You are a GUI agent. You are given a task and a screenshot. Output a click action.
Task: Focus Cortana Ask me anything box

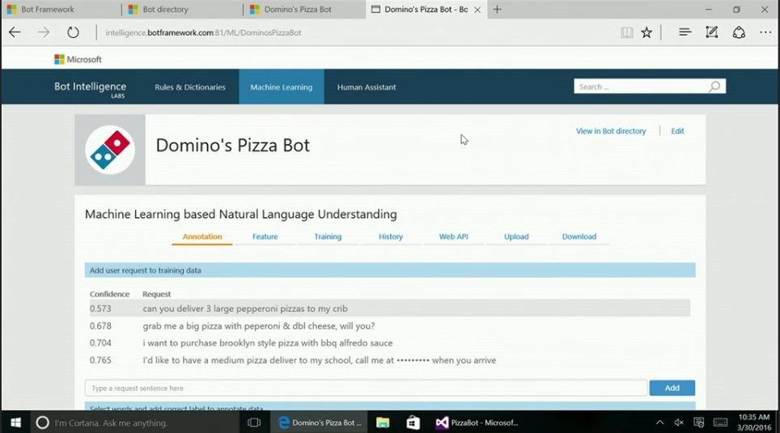coord(137,422)
